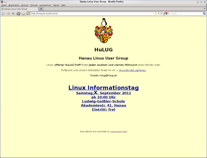
Task: Click into the Google search field
Action: (186, 14)
